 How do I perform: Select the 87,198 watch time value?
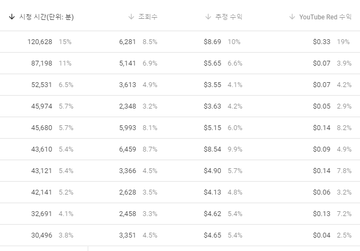[42, 63]
